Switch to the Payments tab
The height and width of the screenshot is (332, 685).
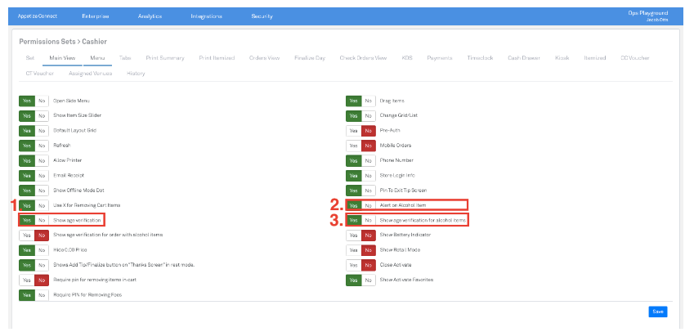coord(439,58)
